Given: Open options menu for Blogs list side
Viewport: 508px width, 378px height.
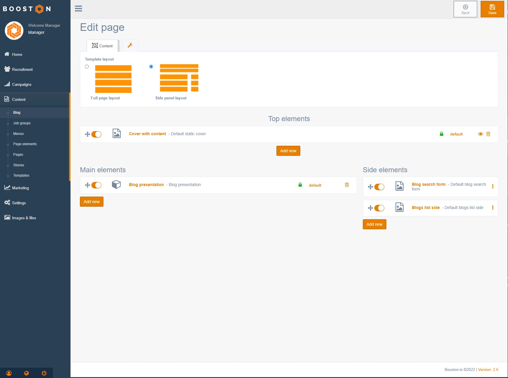Looking at the screenshot, I should click(x=493, y=208).
